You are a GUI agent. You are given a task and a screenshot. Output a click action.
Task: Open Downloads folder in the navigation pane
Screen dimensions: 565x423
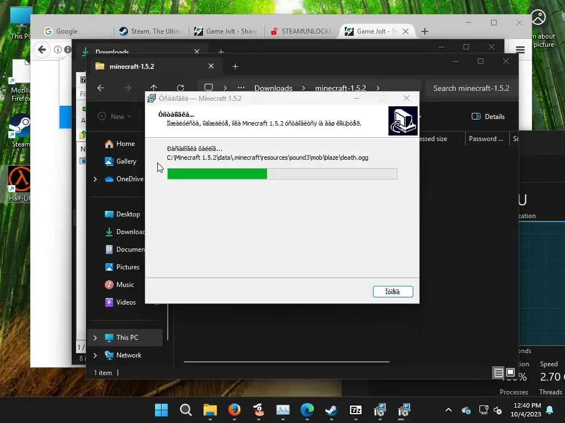[125, 232]
